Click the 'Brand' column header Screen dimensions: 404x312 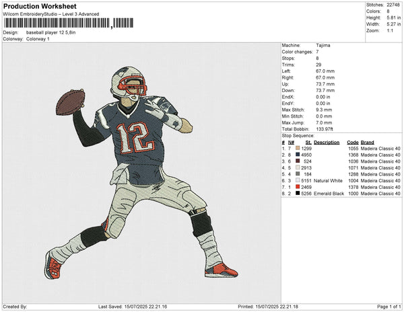click(x=367, y=143)
